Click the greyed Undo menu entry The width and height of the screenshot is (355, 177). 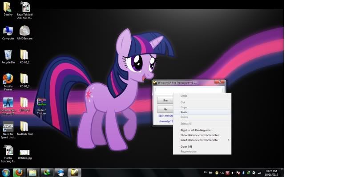tap(202, 96)
